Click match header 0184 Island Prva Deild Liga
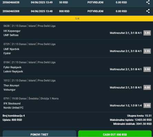153x137 pixels. 29,62
